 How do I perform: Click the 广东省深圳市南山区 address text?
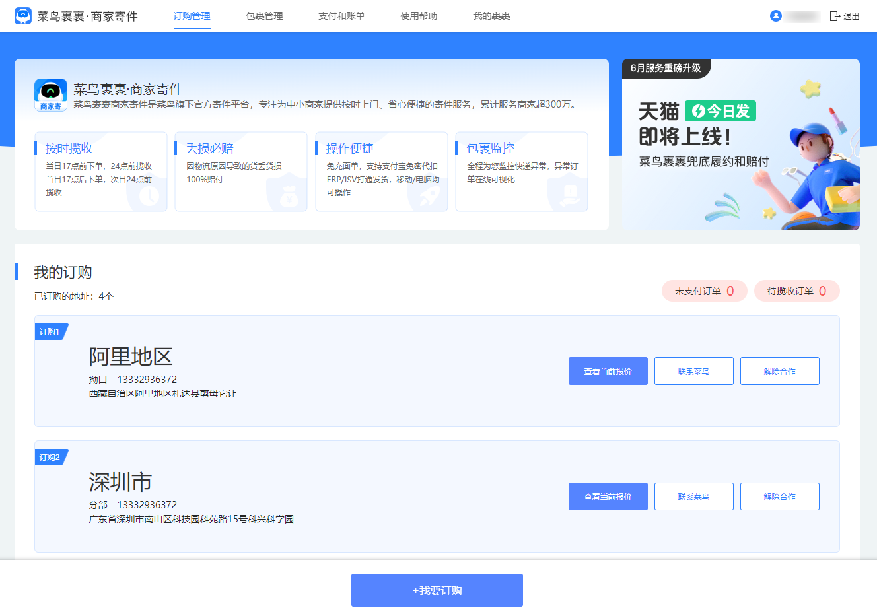pyautogui.click(x=192, y=519)
